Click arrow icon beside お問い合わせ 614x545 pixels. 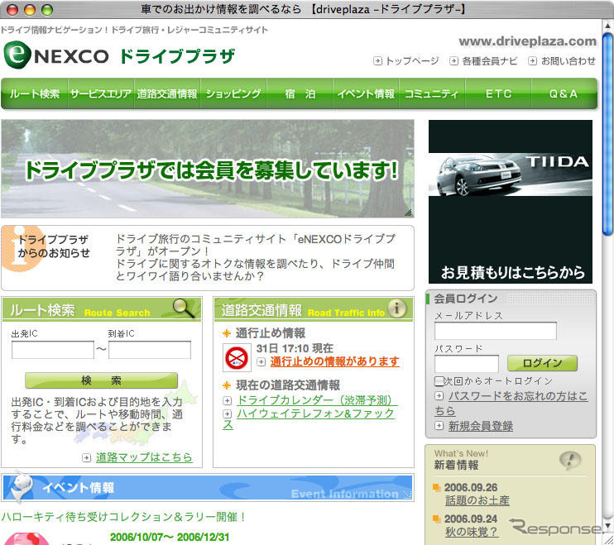coord(533,61)
